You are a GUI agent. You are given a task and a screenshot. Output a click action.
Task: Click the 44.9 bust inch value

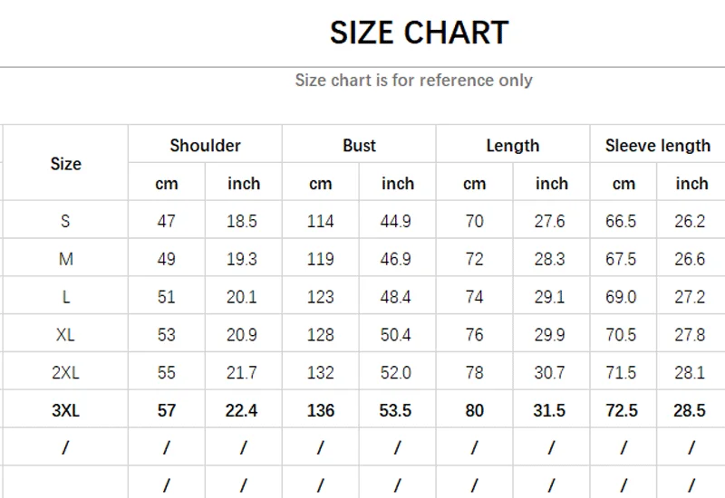click(x=397, y=221)
